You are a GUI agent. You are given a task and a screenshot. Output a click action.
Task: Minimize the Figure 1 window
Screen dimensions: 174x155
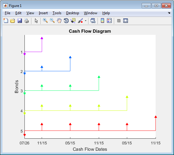coord(146,6)
